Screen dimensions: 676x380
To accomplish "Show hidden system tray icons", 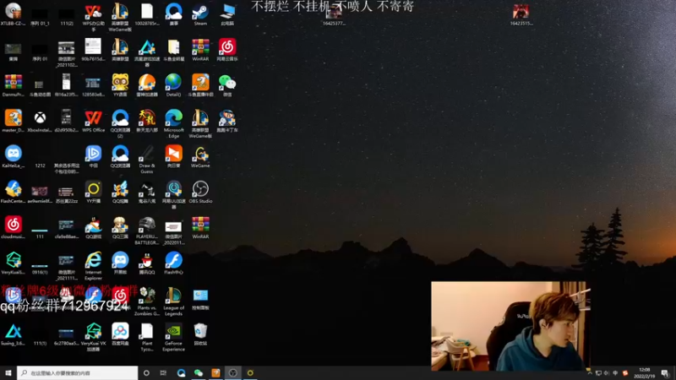I will pos(590,373).
